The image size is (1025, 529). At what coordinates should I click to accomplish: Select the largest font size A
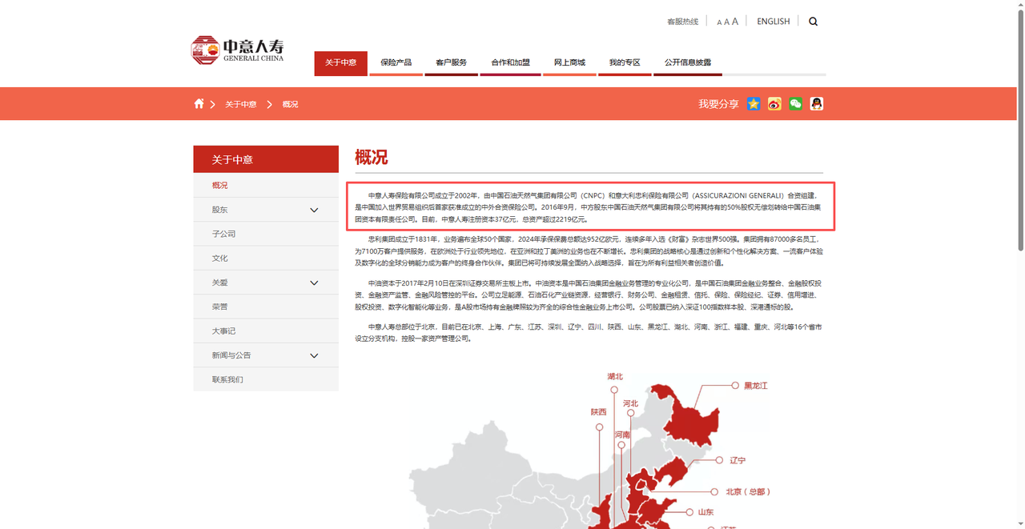point(735,22)
